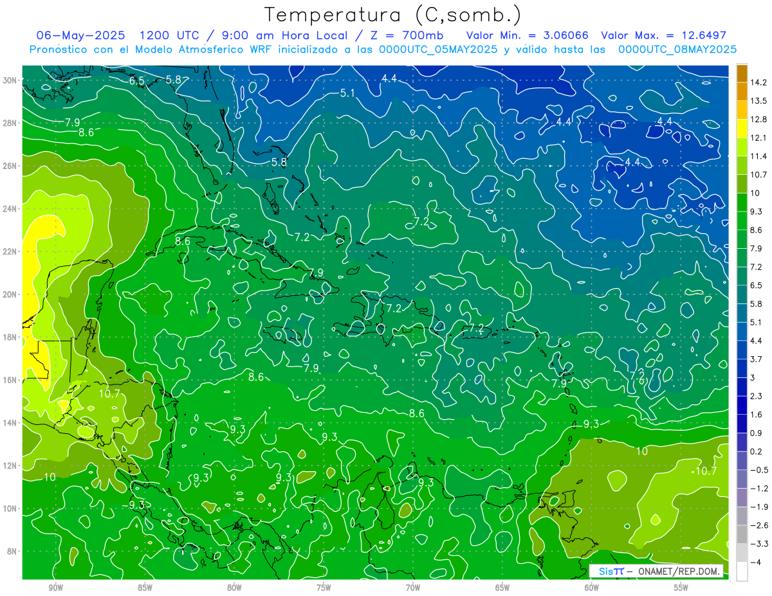Click the "Valor Min. = 3.06066" text
Viewport: 772px width, 596px height.
coord(527,35)
